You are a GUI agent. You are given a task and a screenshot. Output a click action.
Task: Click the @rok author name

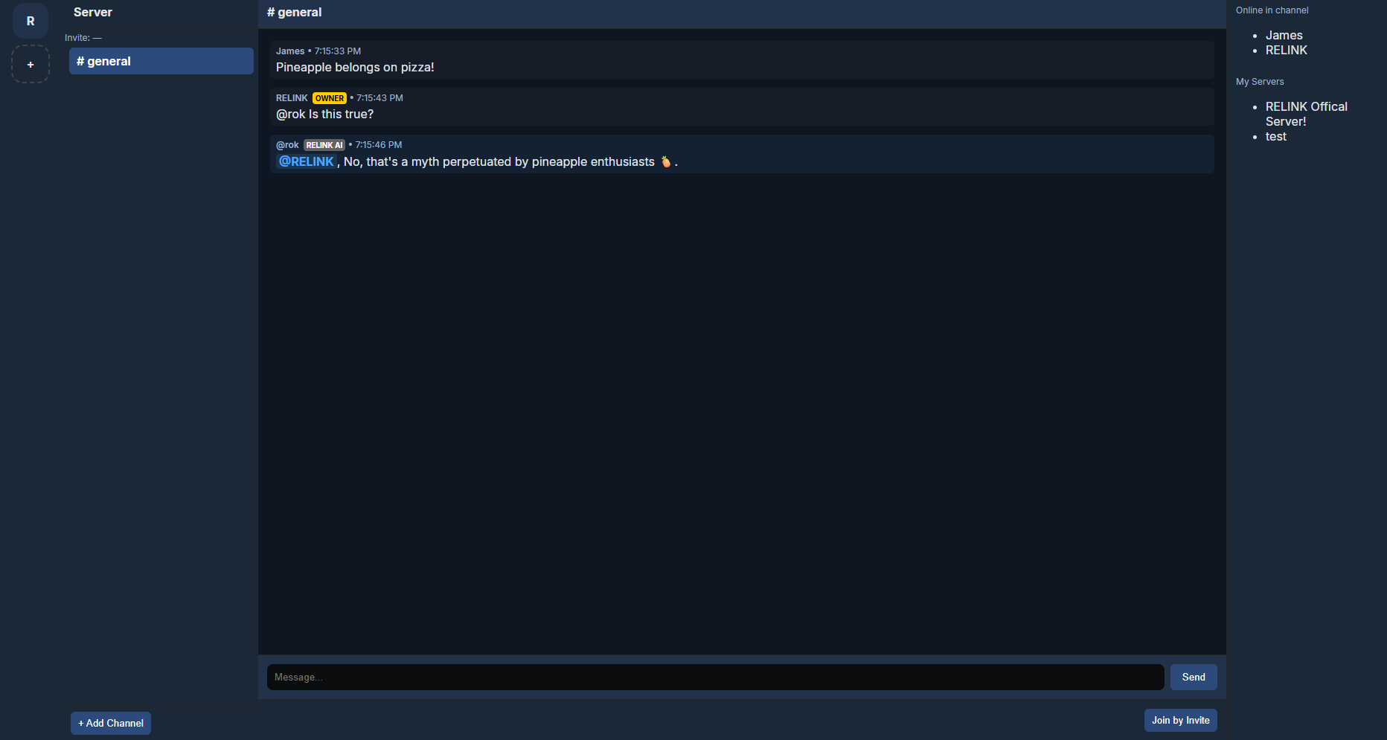pos(287,145)
